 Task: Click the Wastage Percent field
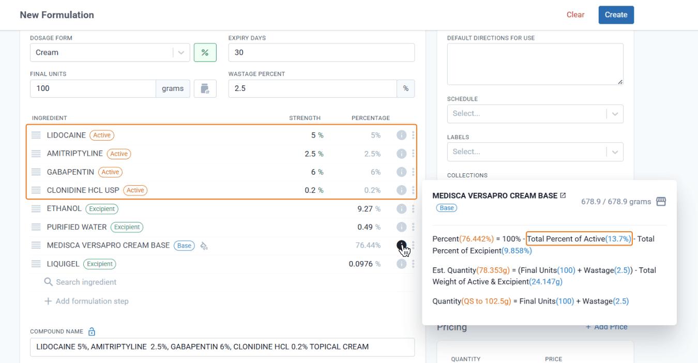pyautogui.click(x=313, y=88)
